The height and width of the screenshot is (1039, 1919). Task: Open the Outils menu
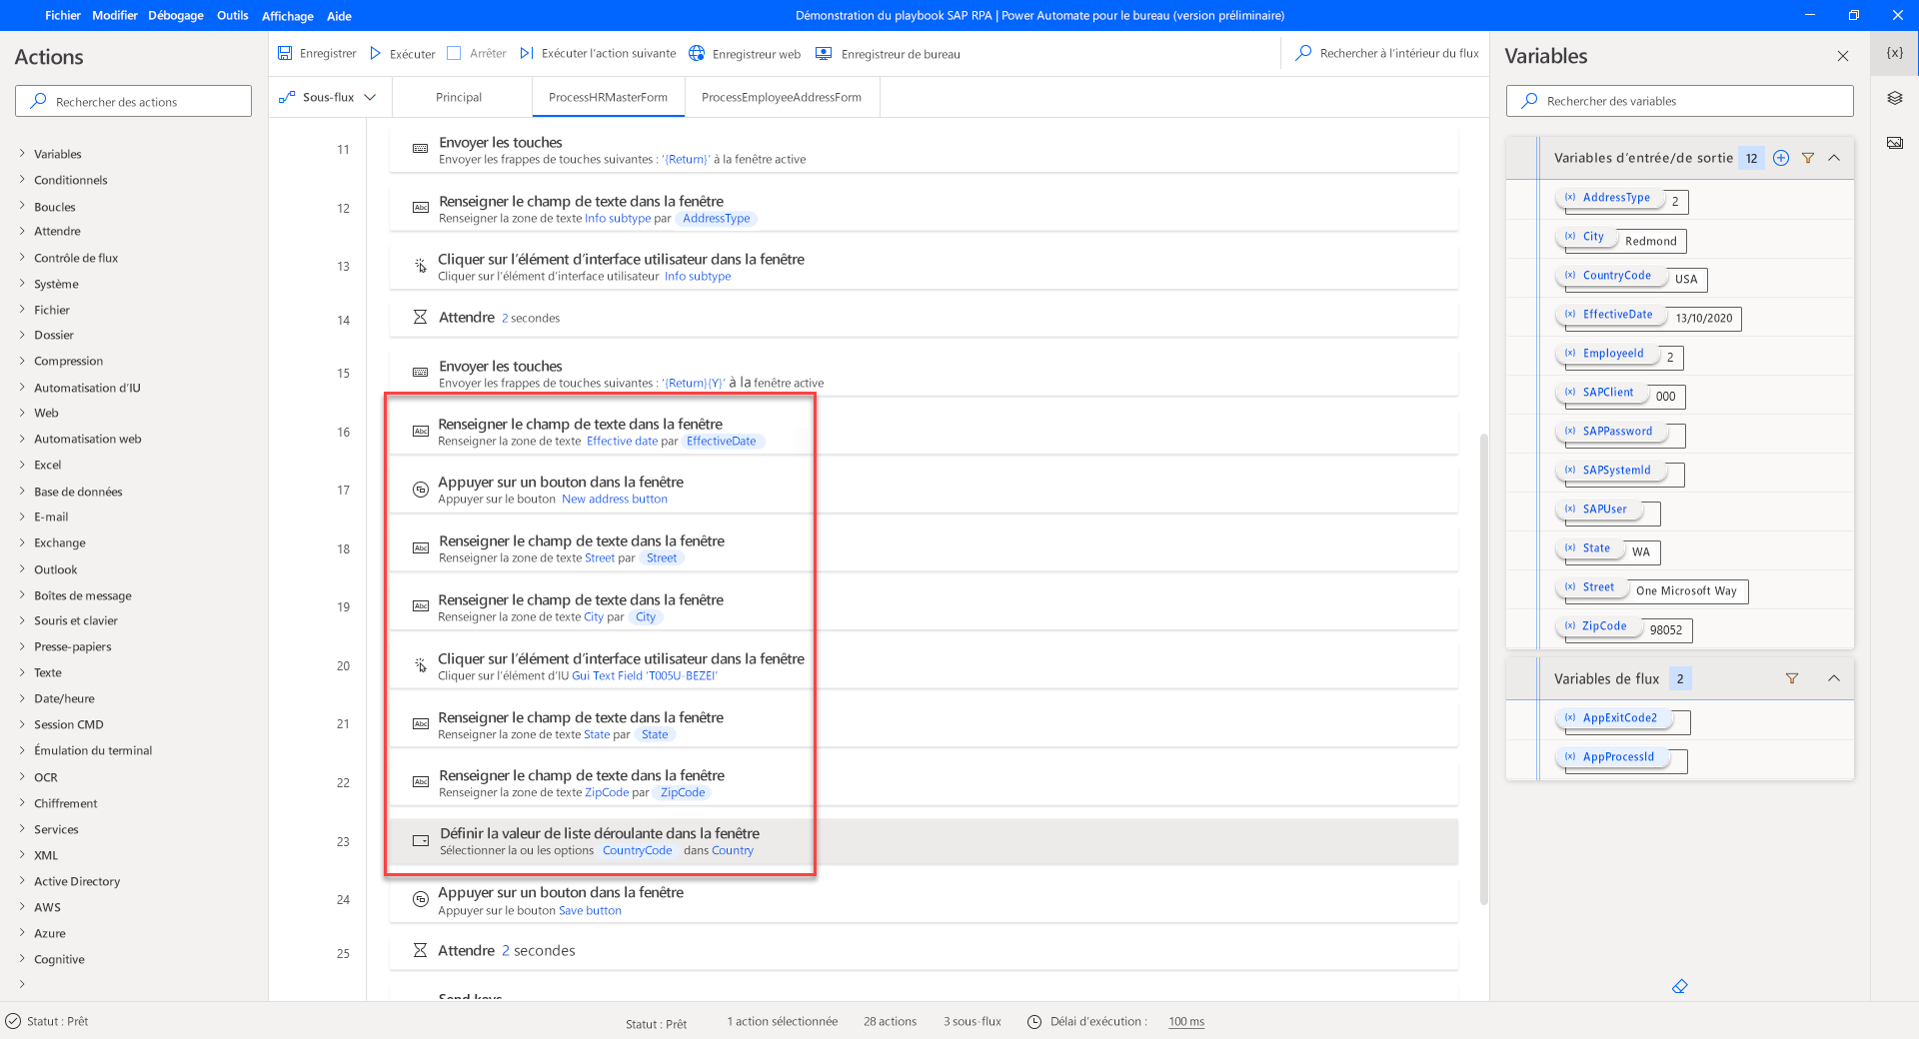tap(233, 15)
